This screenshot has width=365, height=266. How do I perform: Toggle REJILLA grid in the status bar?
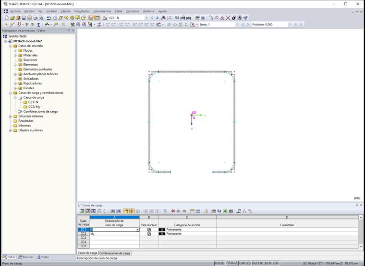(232, 263)
